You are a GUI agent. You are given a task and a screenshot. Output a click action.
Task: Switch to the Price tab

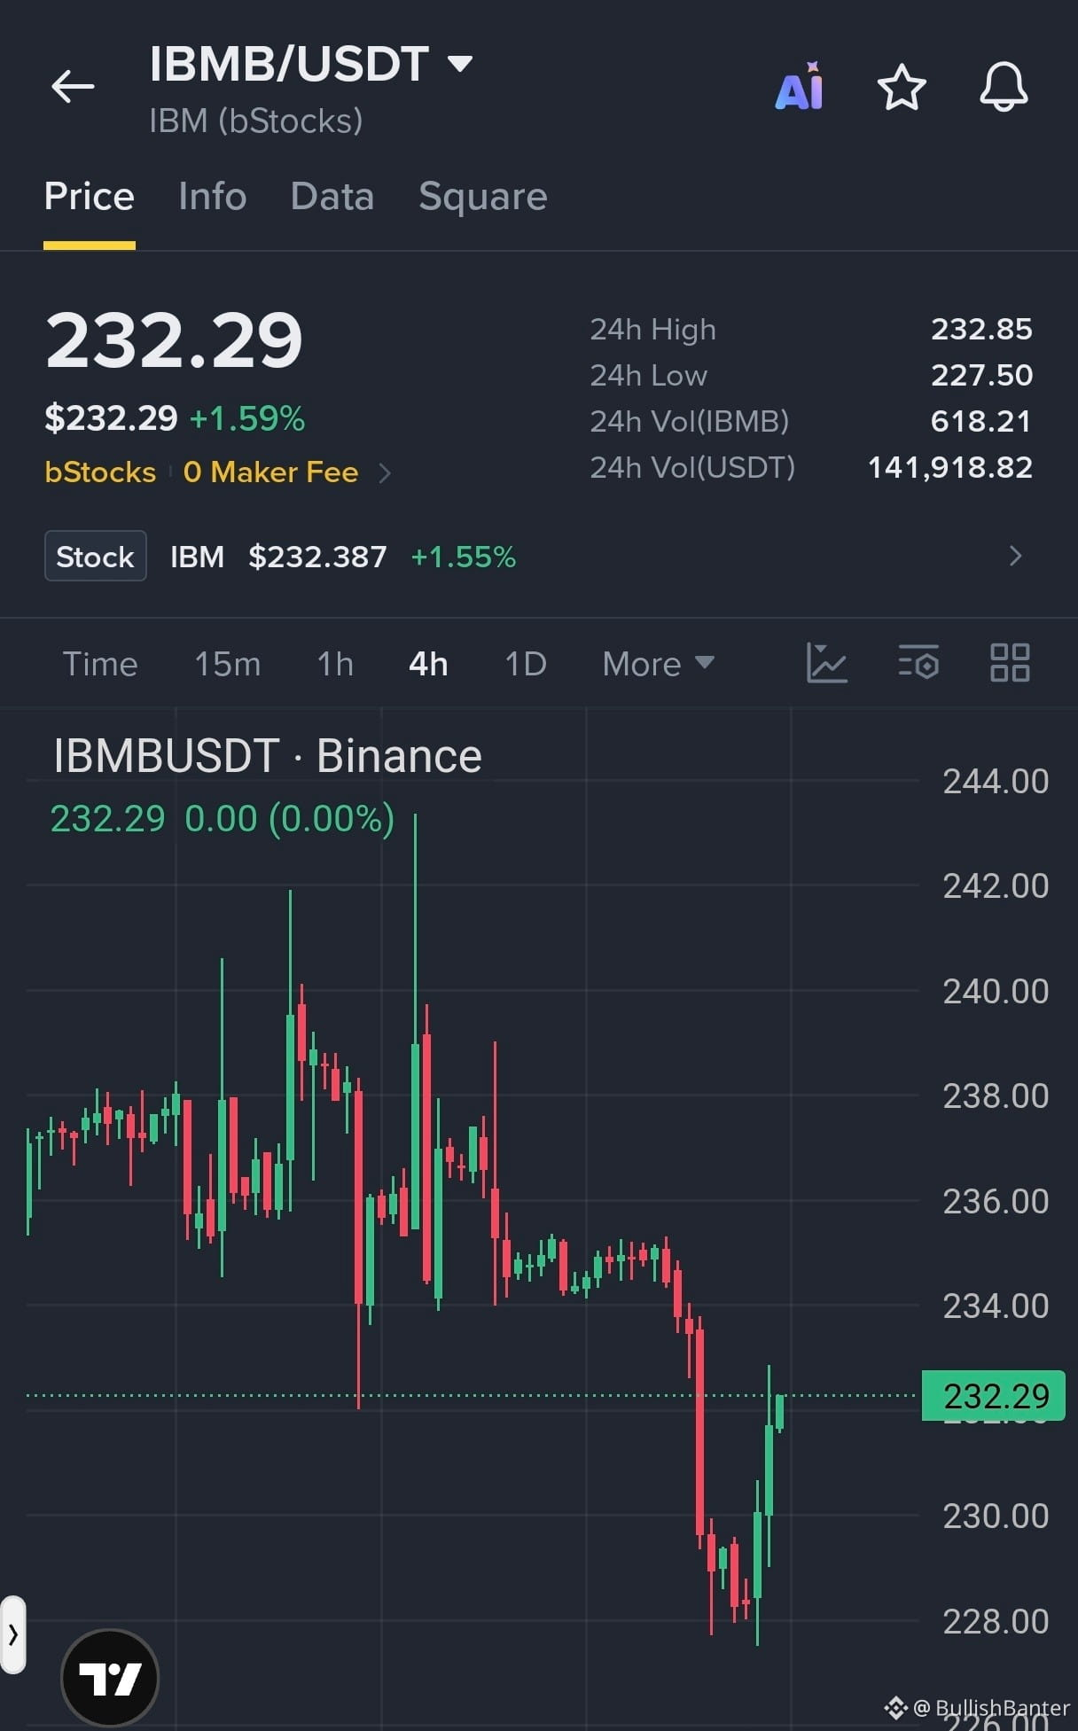[x=90, y=197]
